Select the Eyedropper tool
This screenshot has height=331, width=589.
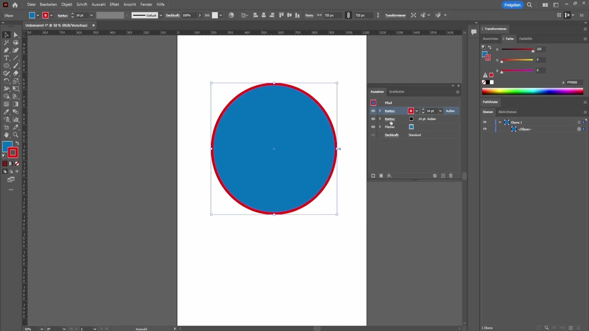point(6,112)
